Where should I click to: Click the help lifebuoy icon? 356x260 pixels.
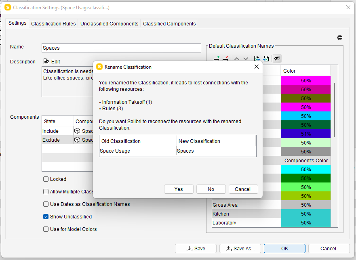pos(340,38)
